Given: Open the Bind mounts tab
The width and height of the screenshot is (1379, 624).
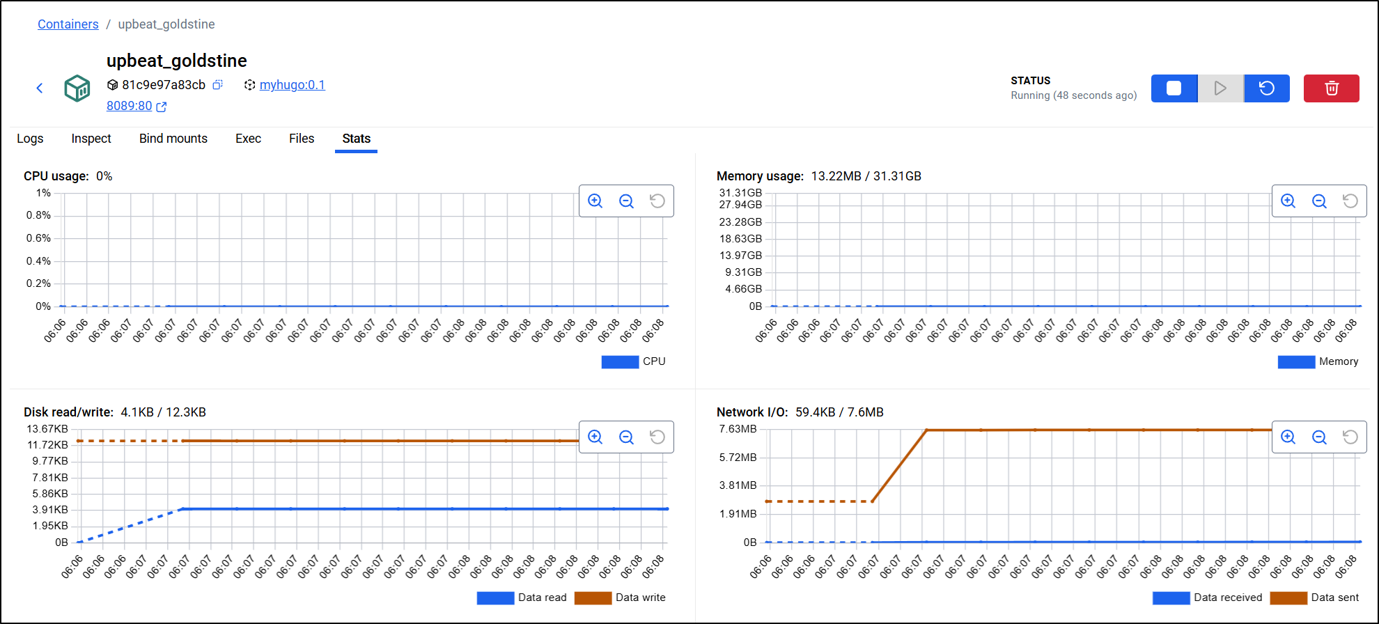Looking at the screenshot, I should 173,139.
